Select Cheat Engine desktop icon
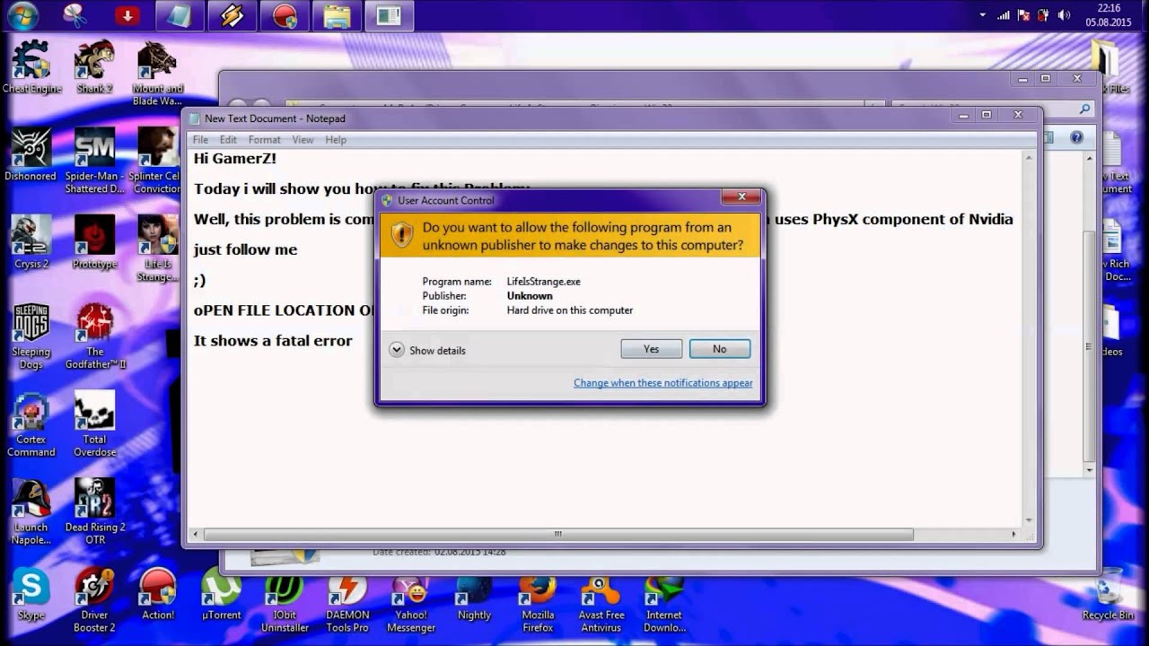Screen dimensions: 1149x646 point(31,66)
